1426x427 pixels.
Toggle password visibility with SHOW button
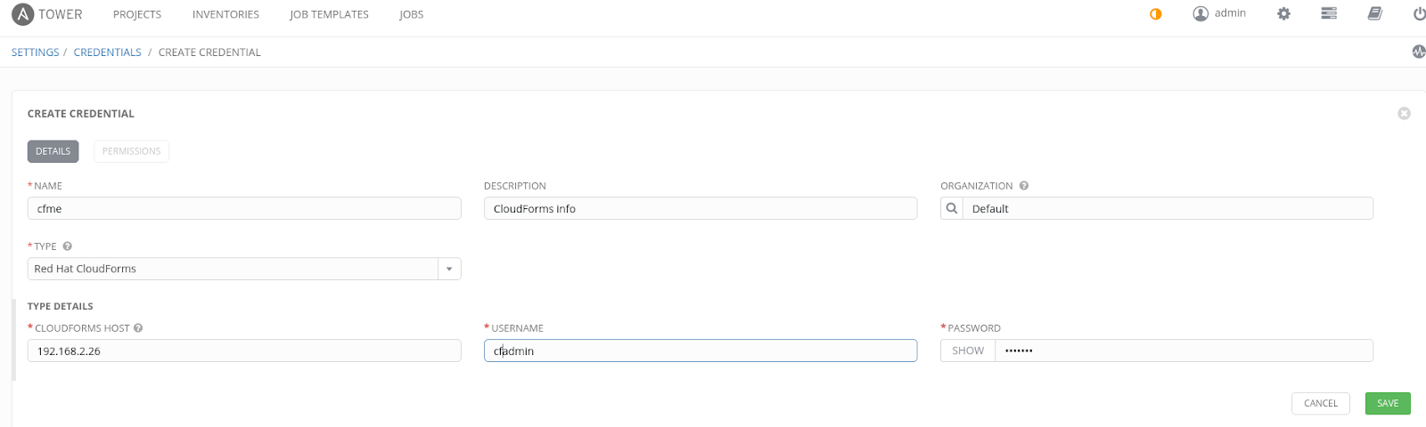[x=968, y=350]
